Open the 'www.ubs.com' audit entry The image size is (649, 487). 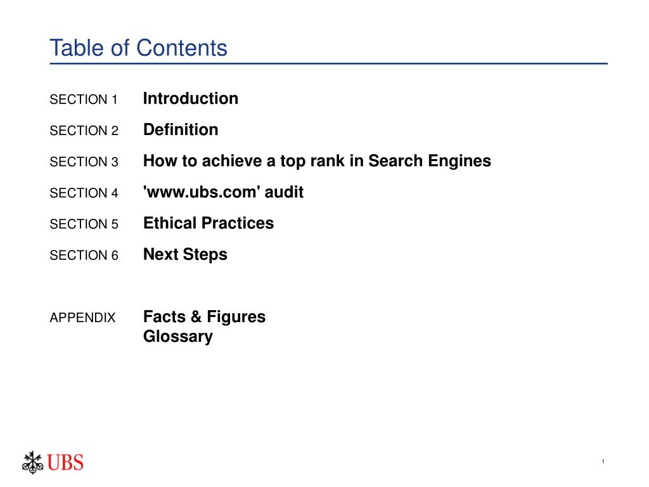[x=223, y=192]
